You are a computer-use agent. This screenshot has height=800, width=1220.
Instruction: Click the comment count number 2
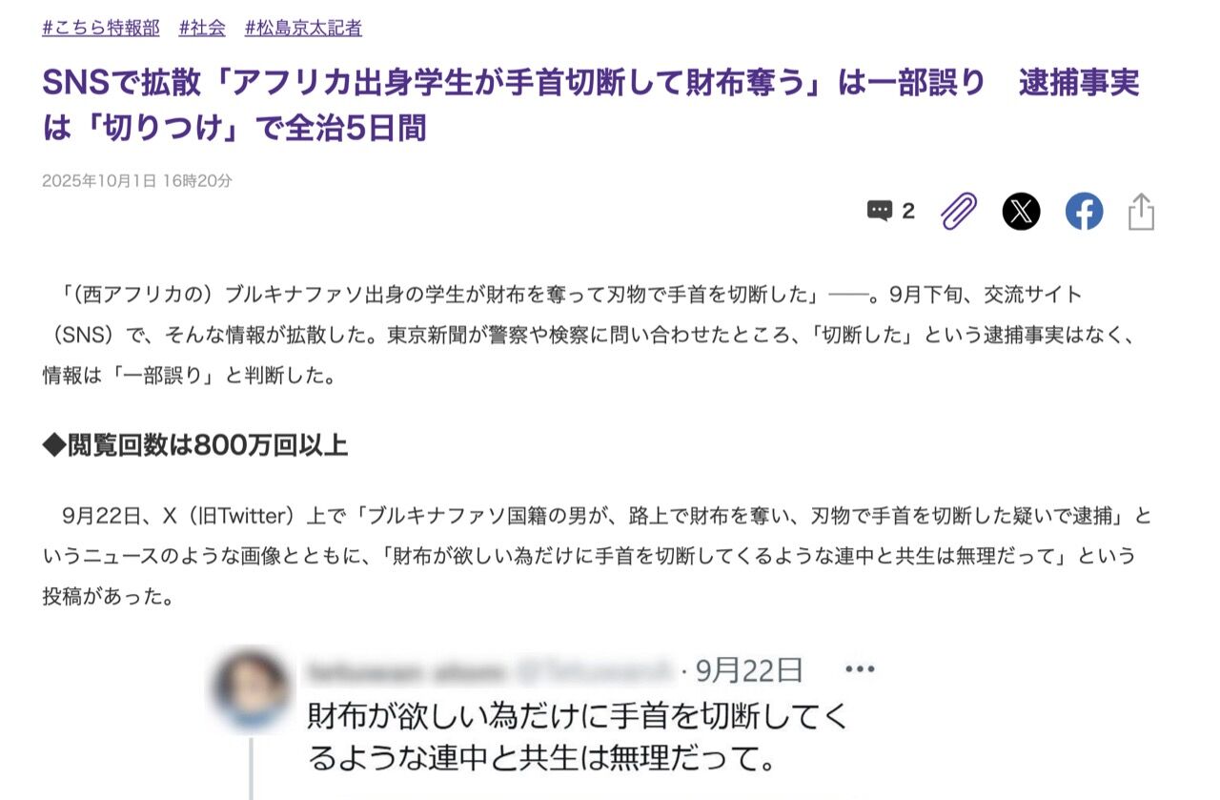point(908,212)
